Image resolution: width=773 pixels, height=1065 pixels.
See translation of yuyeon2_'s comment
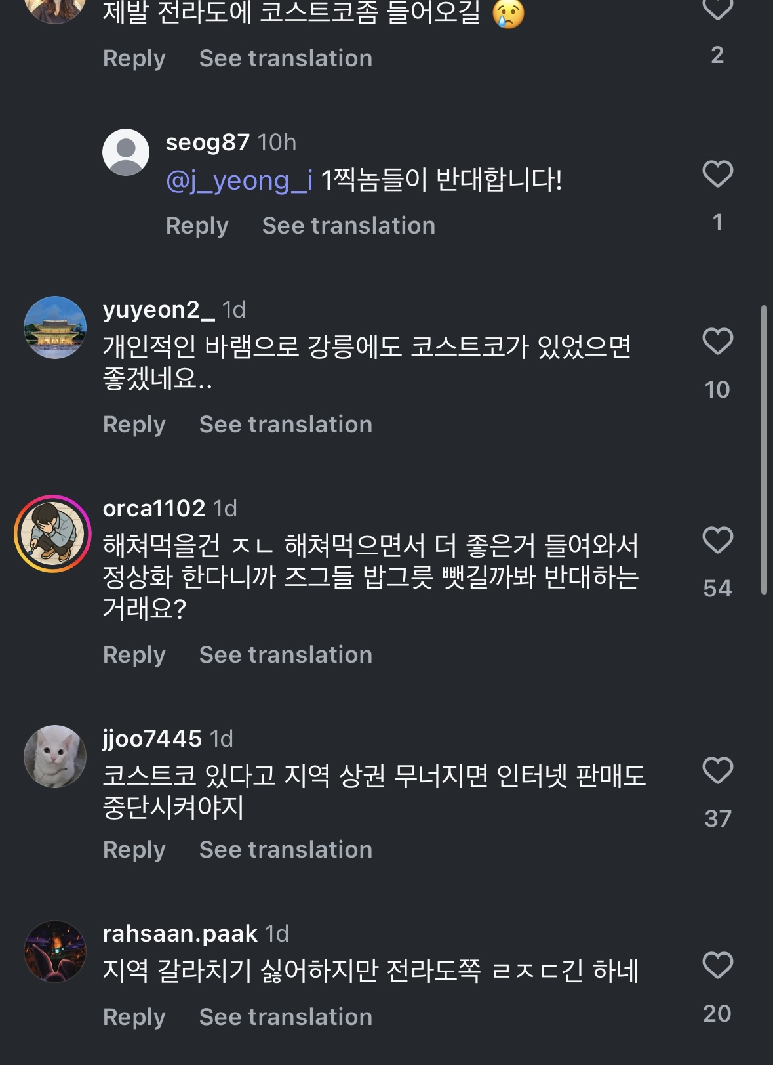pyautogui.click(x=285, y=425)
